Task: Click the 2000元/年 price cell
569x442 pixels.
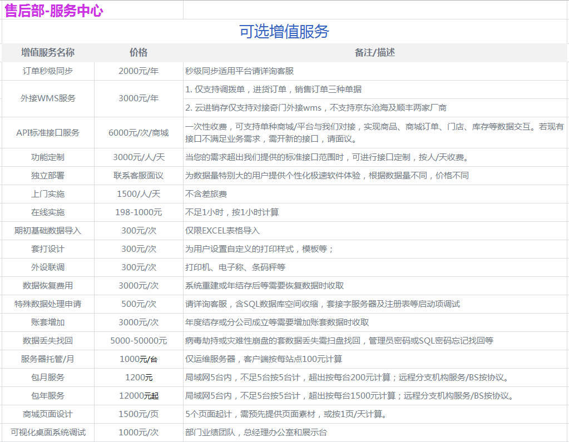Action: [x=138, y=71]
